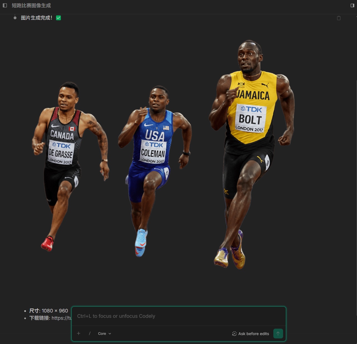The width and height of the screenshot is (357, 344).
Task: Focus the Codely prompt input field
Action: click(179, 316)
